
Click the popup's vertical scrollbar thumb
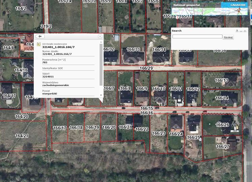coord(101,64)
